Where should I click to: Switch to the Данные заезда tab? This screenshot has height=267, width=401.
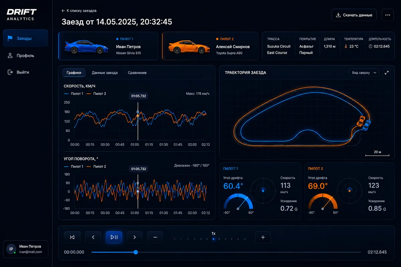[x=105, y=73]
